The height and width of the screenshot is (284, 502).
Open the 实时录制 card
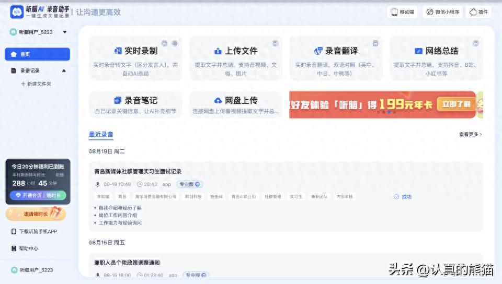tap(135, 58)
